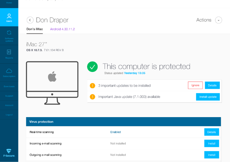
Task: View Details for 3 important updates
Action: point(212,85)
